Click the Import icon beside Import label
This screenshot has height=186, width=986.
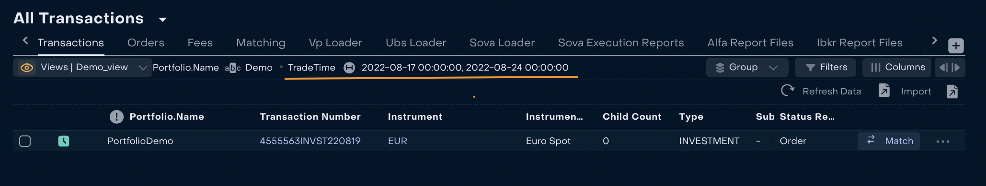point(884,91)
